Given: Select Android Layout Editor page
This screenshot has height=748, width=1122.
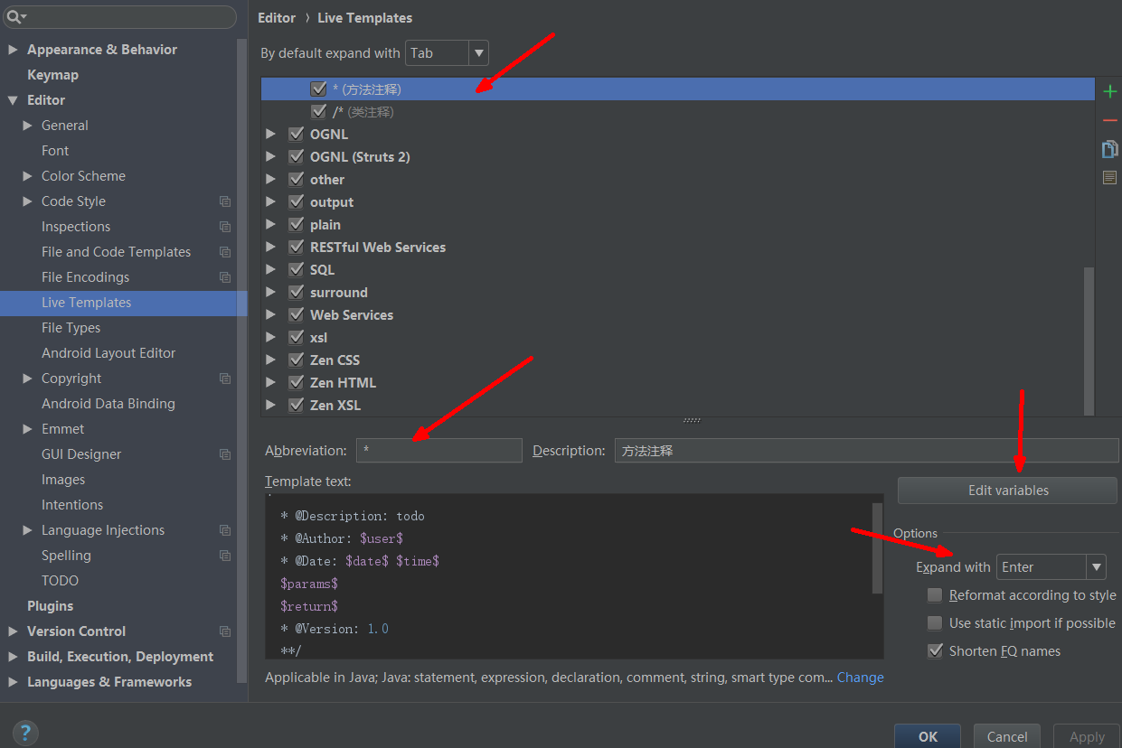Looking at the screenshot, I should [x=108, y=353].
